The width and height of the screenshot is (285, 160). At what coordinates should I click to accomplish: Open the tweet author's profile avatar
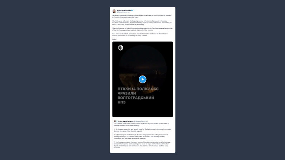click(114, 11)
